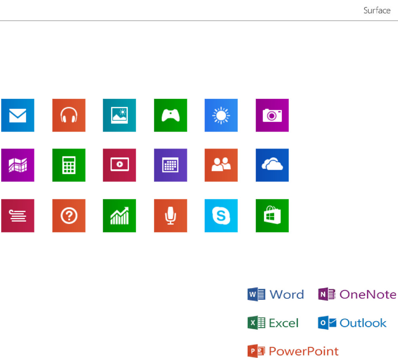Image resolution: width=398 pixels, height=358 pixels.
Task: Click the Help question mark tile
Action: click(x=69, y=216)
